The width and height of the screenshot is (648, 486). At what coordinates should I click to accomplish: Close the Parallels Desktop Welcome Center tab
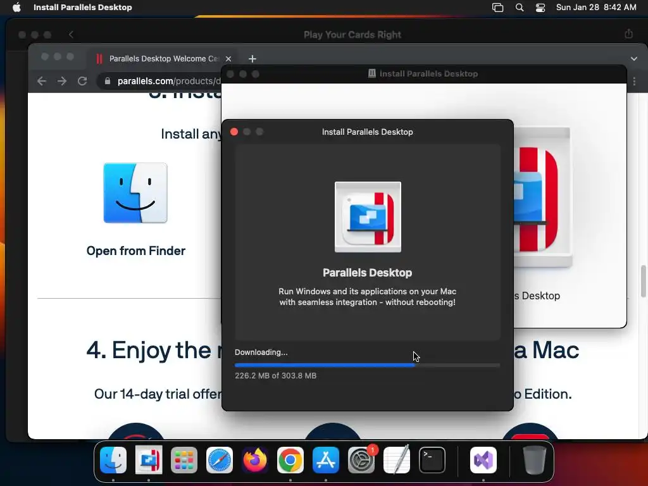[x=228, y=59]
